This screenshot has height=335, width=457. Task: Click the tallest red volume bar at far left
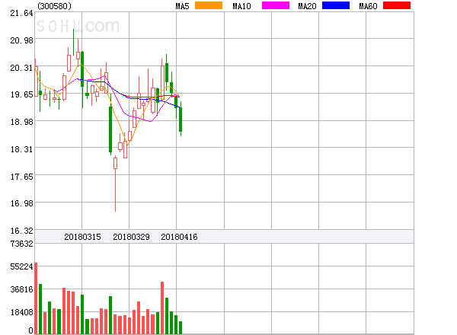(36, 298)
